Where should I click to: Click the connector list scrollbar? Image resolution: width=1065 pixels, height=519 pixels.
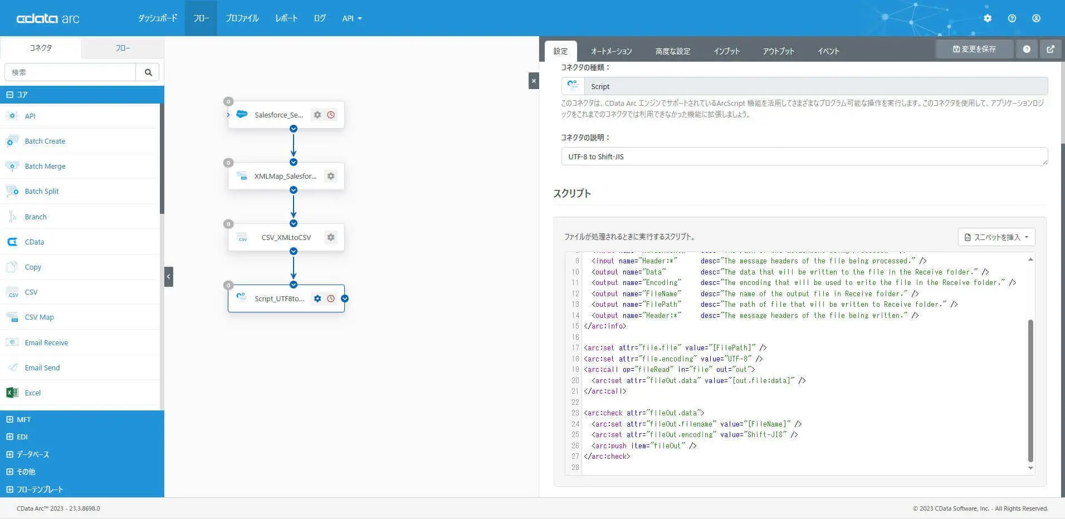[x=162, y=159]
